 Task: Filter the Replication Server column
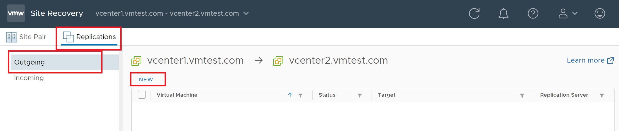pyautogui.click(x=602, y=96)
